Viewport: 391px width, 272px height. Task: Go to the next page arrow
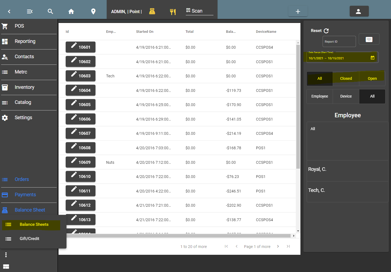278,246
